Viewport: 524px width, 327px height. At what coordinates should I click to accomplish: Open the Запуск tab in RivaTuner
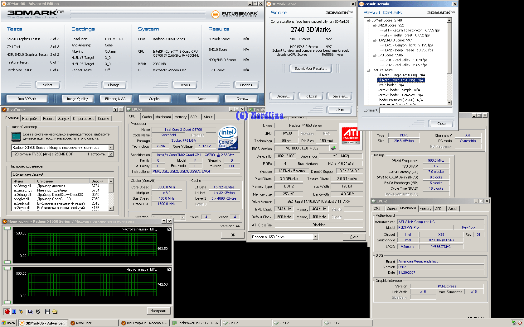point(64,119)
